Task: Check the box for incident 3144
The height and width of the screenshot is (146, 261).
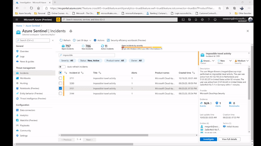Action: click(60, 93)
